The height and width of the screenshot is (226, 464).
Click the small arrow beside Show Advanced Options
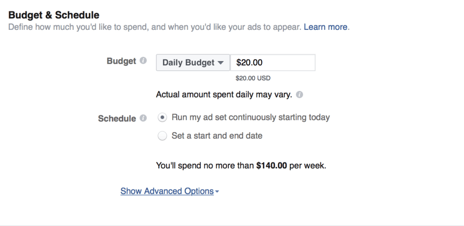pyautogui.click(x=217, y=192)
